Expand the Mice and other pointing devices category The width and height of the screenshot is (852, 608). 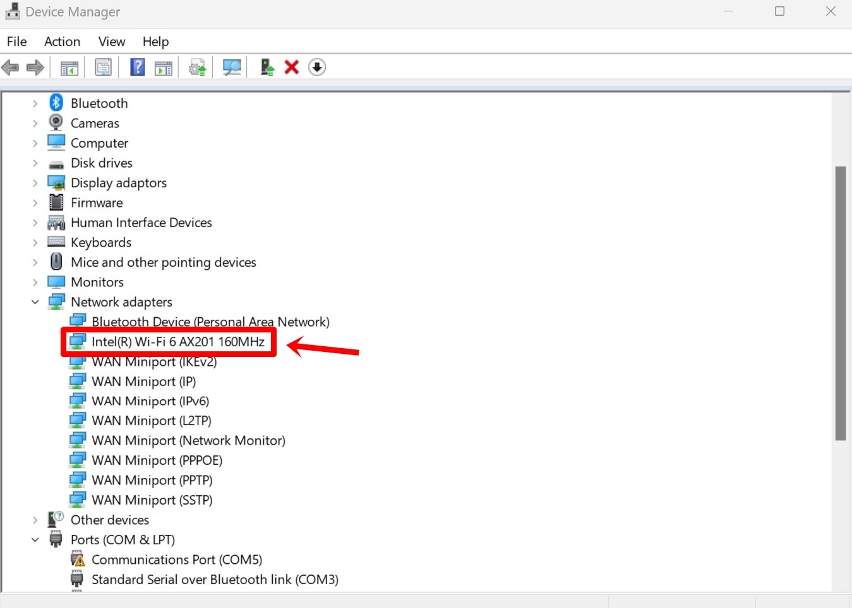pos(35,262)
